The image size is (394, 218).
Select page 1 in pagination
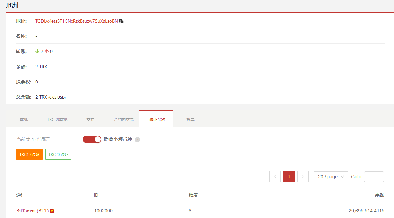pos(289,177)
